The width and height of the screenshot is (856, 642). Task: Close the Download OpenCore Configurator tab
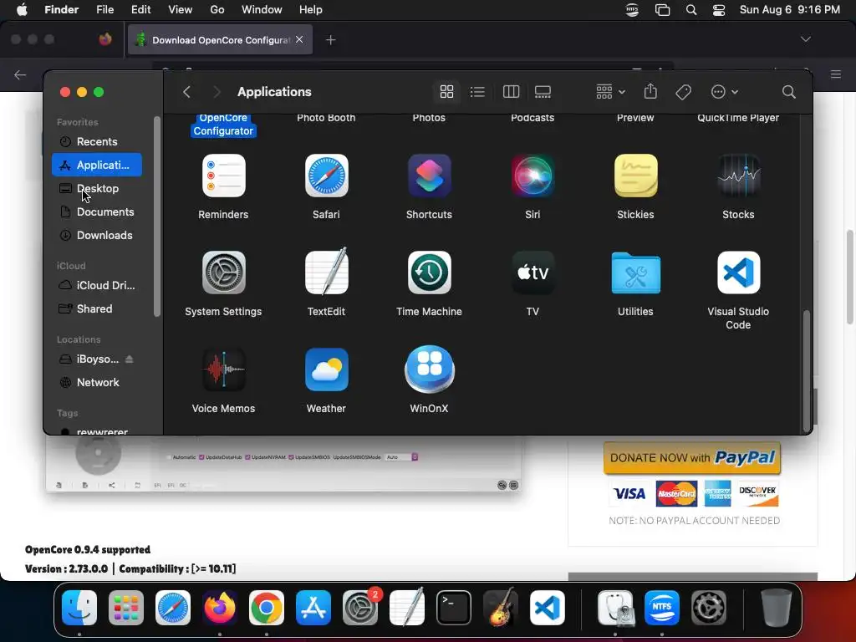click(x=299, y=39)
